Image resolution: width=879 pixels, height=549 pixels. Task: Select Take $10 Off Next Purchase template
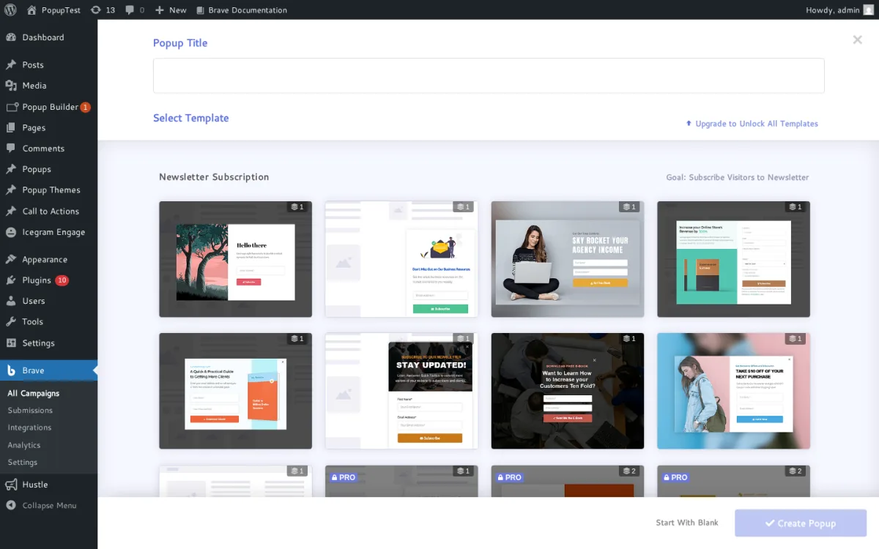click(x=734, y=391)
